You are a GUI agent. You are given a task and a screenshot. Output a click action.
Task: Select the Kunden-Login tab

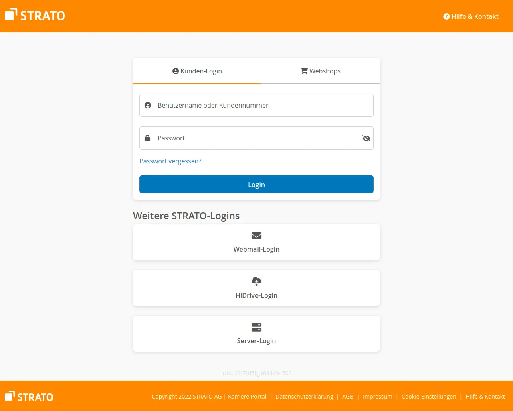click(x=197, y=71)
